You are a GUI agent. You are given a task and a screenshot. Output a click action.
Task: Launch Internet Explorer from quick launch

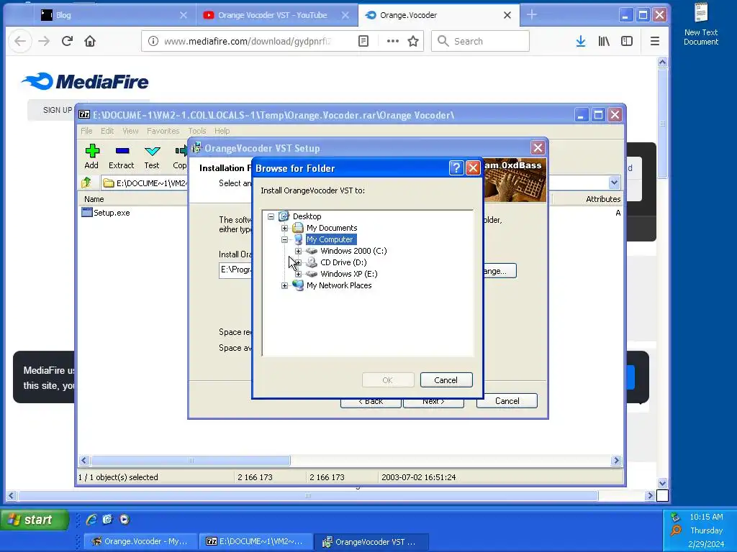coord(91,519)
